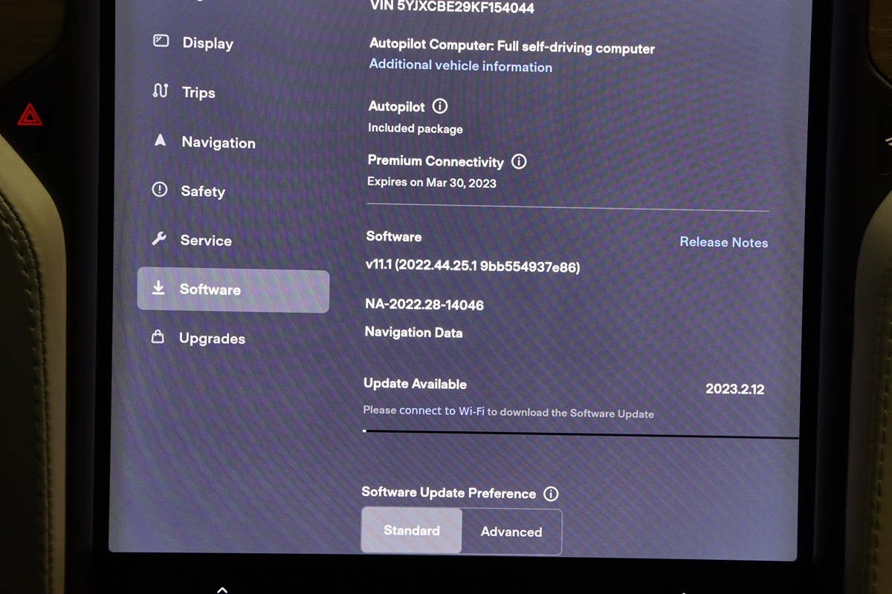Click the Trips route icon

click(160, 91)
